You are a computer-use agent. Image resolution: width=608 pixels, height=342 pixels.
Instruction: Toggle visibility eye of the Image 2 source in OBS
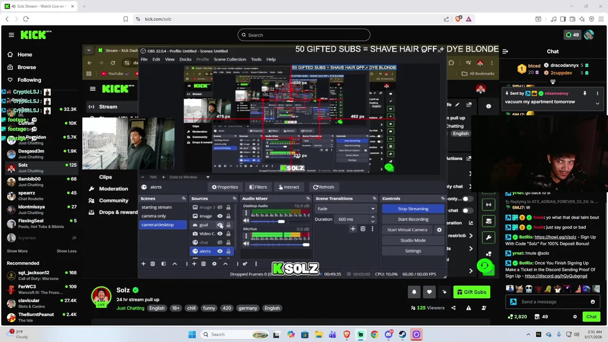click(219, 208)
